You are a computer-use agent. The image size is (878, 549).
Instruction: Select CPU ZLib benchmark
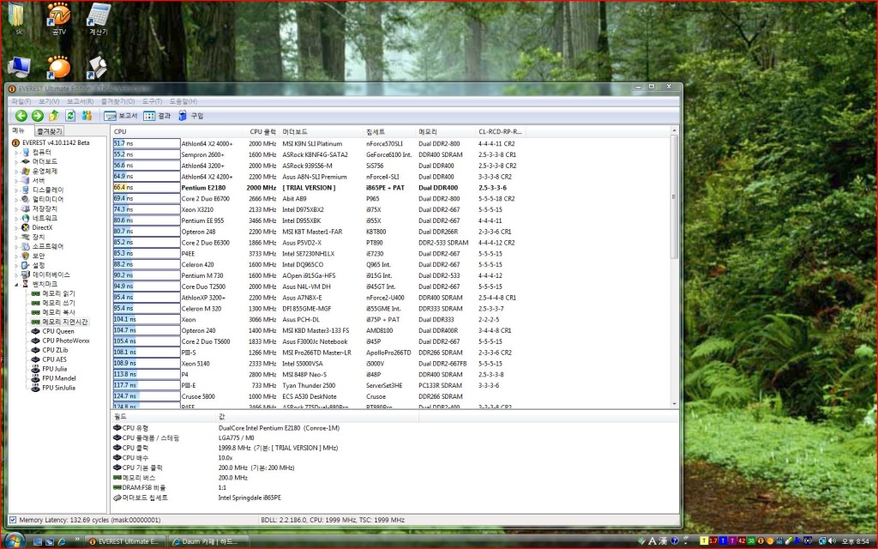[x=50, y=350]
